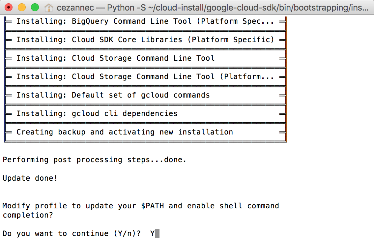Viewport: 374px width, 240px height.
Task: Minimize the terminal with the yellow button
Action: point(22,7)
